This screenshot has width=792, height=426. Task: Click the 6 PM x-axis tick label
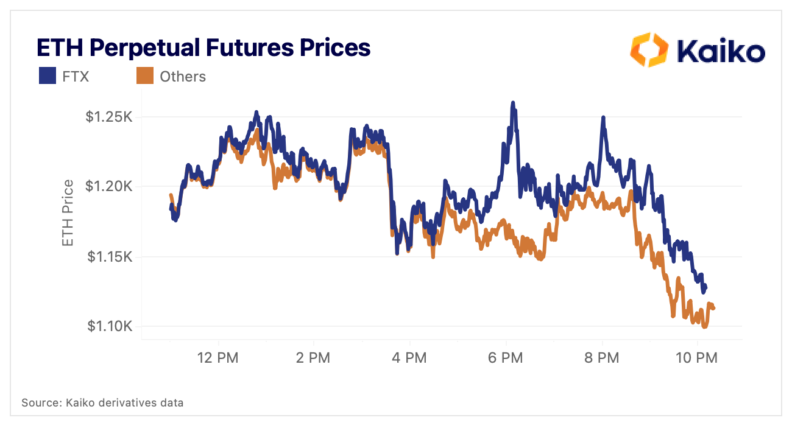pyautogui.click(x=506, y=358)
